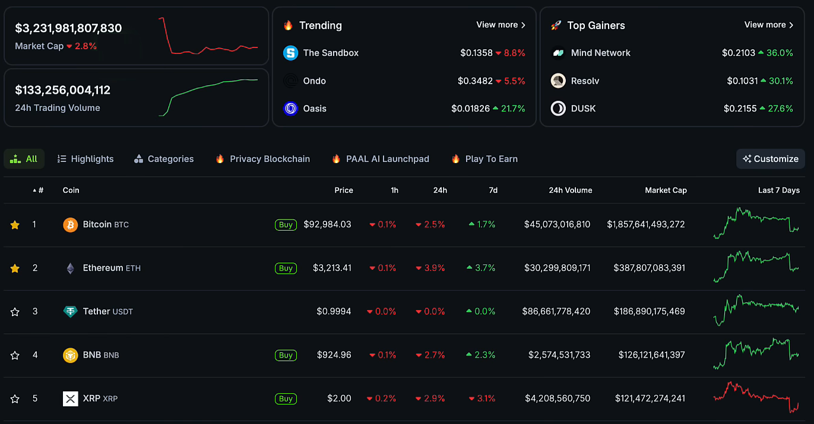This screenshot has width=814, height=424.
Task: Expand Top Gainers with View more
Action: pos(768,25)
